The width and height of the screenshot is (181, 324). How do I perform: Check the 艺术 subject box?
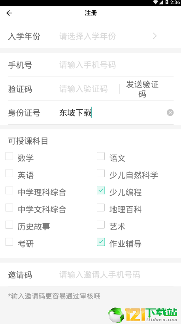pyautogui.click(x=101, y=225)
